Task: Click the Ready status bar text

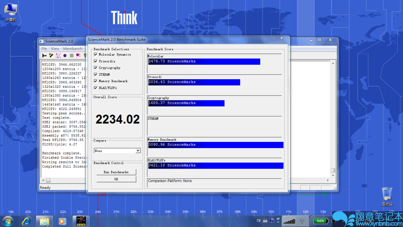Action: click(x=45, y=188)
